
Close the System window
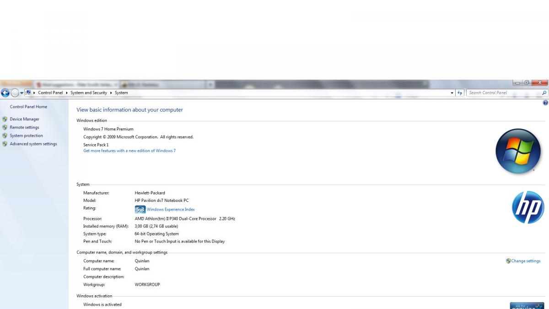[x=539, y=83]
